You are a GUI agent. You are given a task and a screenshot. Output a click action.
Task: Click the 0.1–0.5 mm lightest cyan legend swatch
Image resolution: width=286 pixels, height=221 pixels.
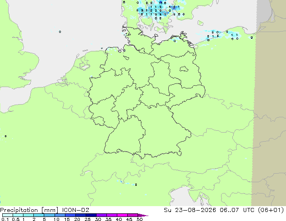coord(8,215)
